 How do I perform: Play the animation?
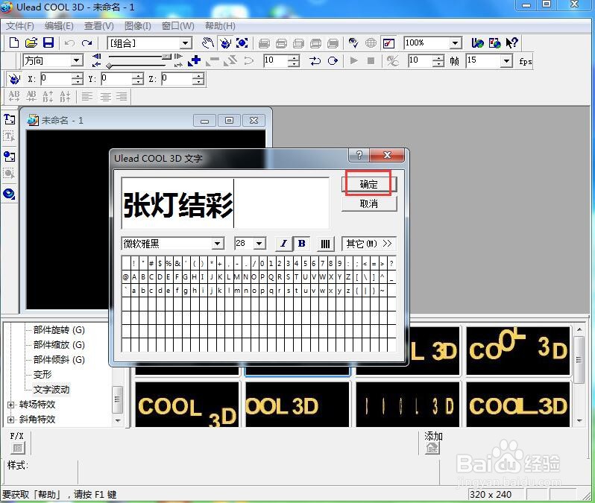click(x=354, y=60)
